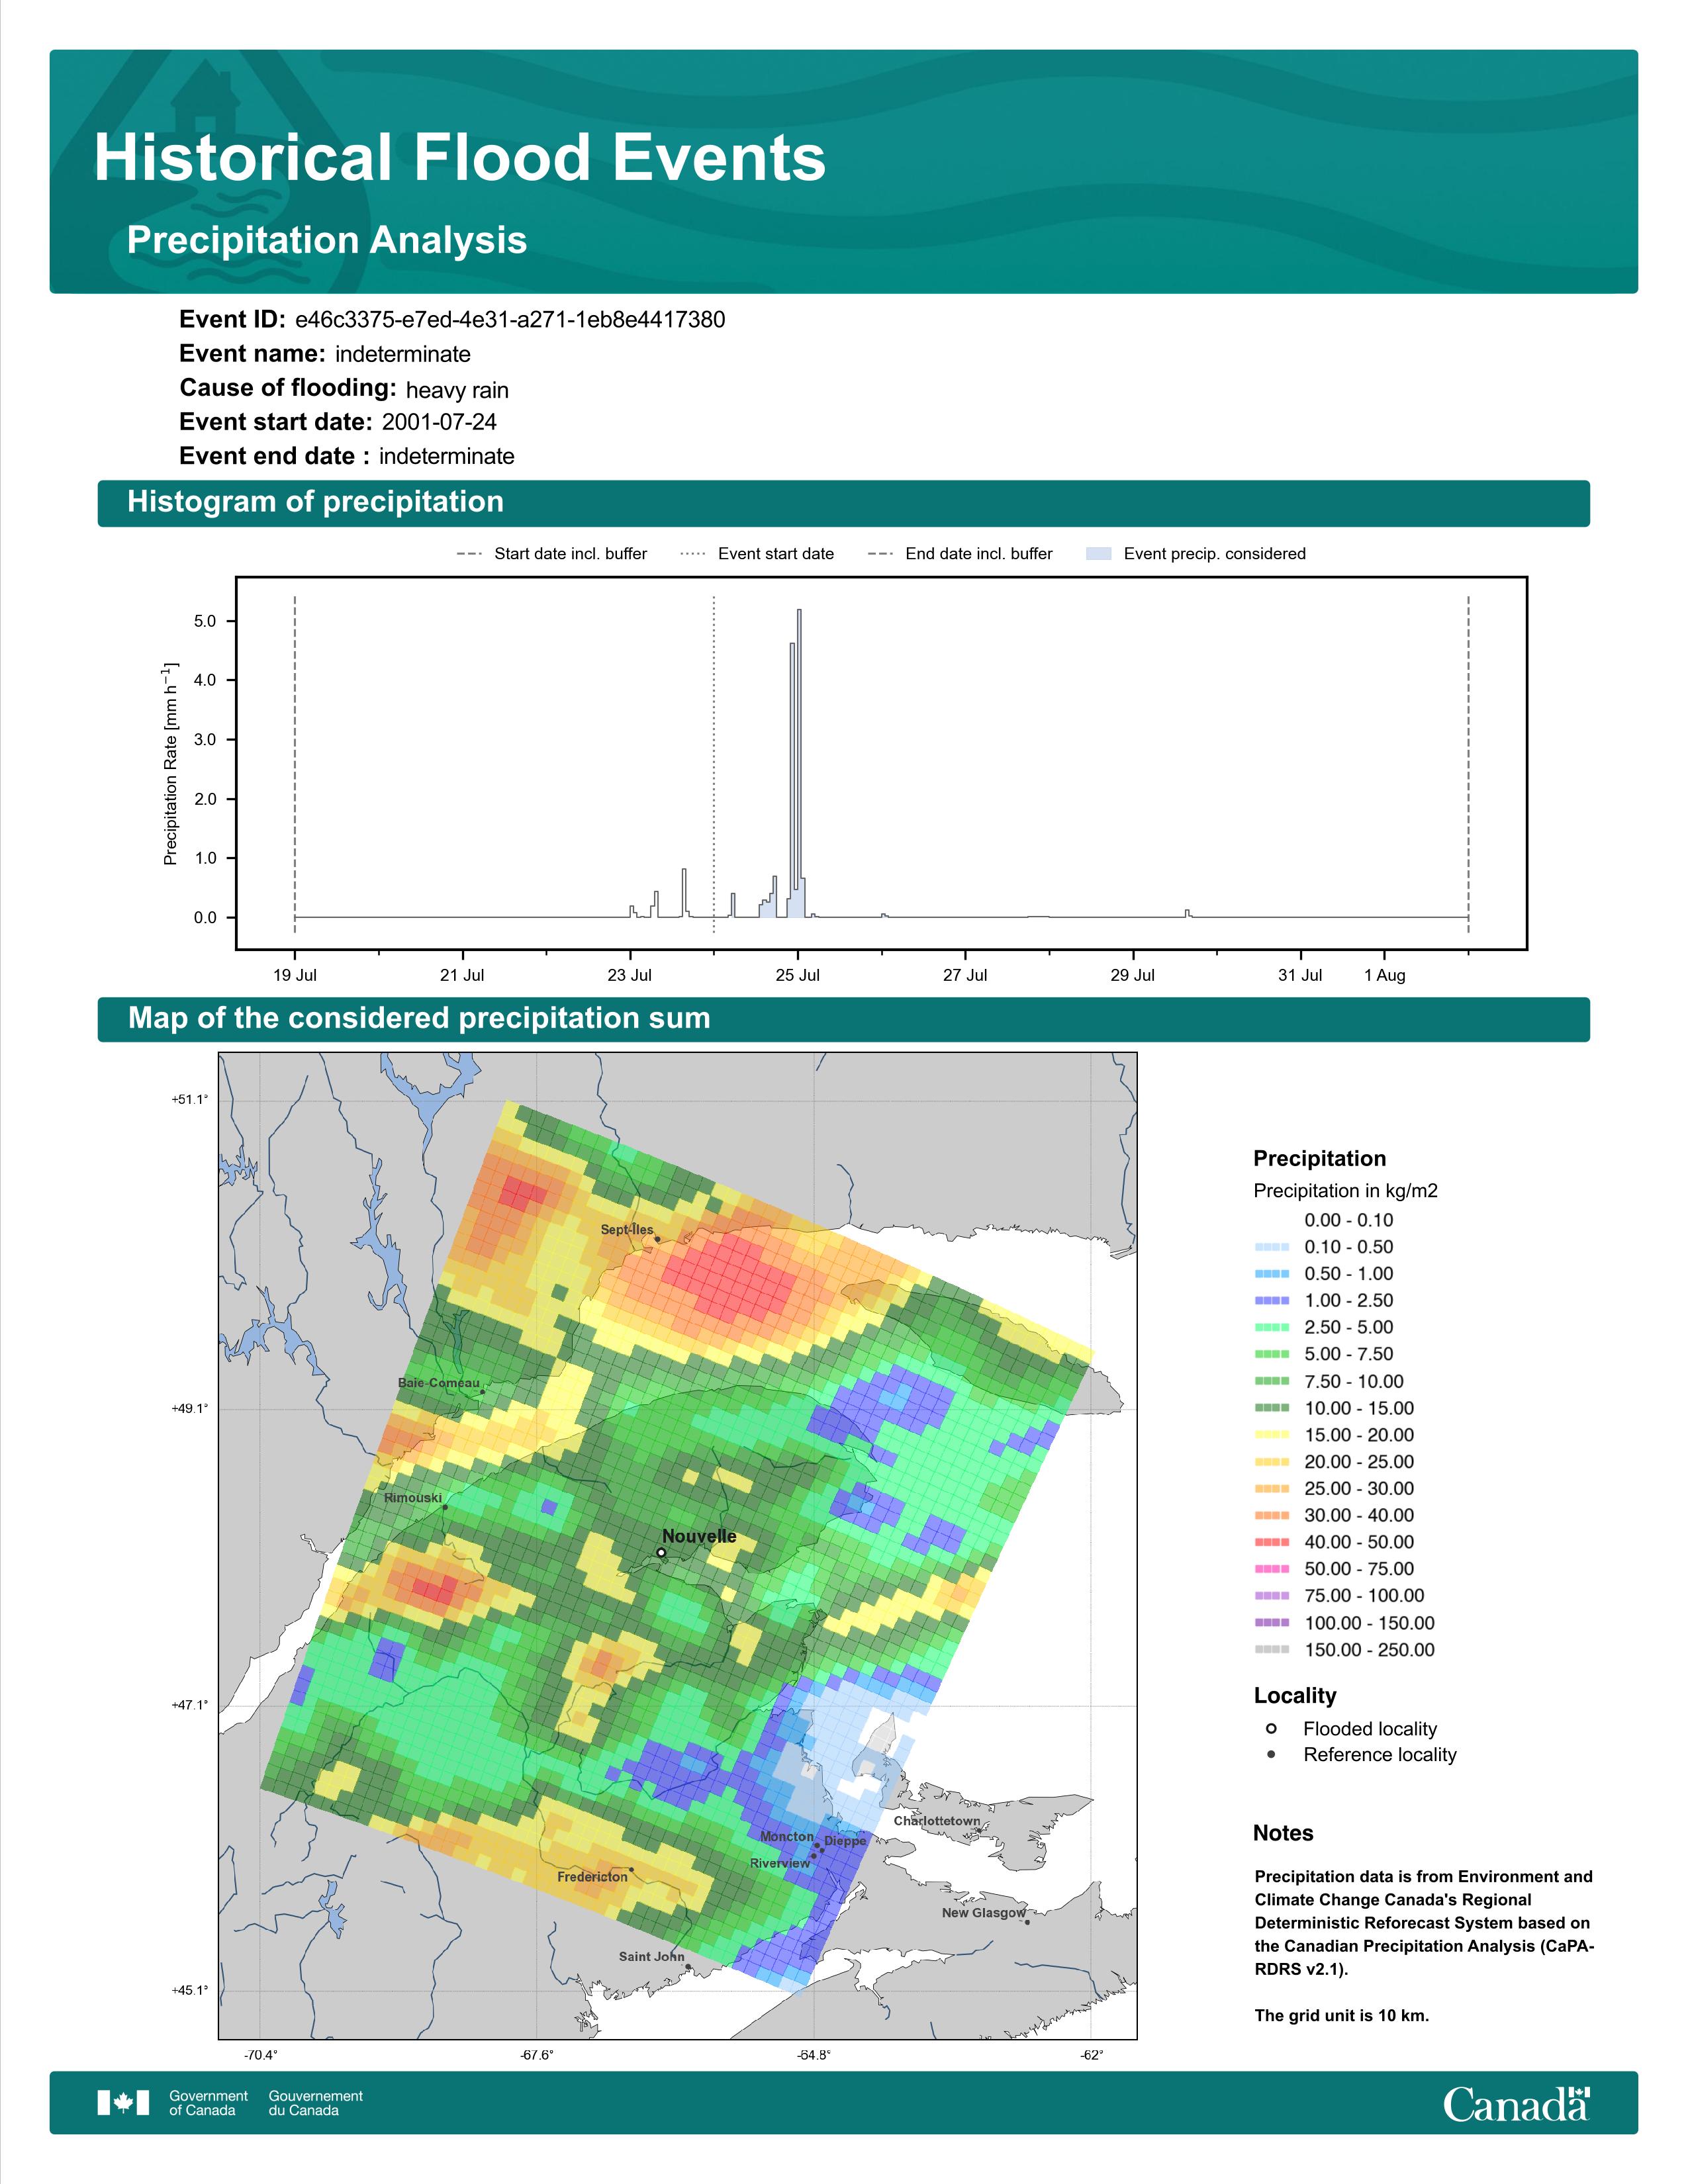
Task: Click the 'Historical Flood Events' title
Action: point(460,158)
